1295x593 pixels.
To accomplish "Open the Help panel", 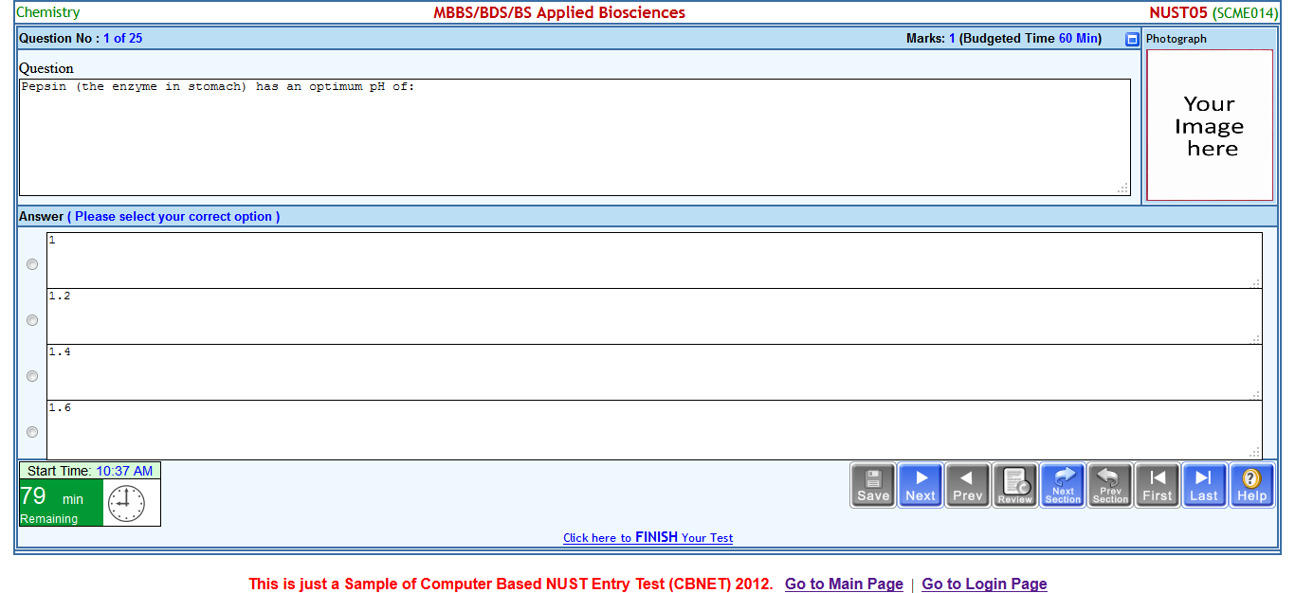I will (1251, 484).
